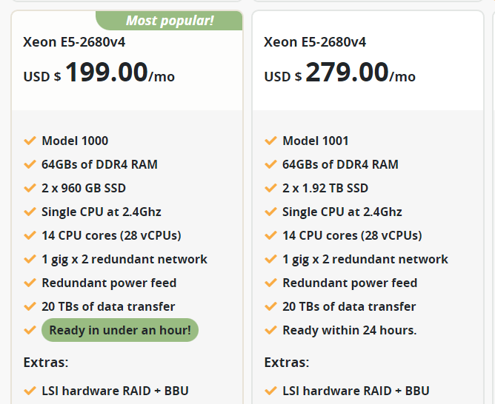Click checkmark next to 2 x 1.92 TB SSD
This screenshot has height=404, width=495.
coord(270,188)
